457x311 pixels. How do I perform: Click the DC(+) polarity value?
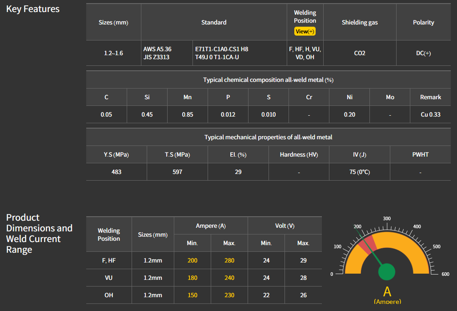pos(423,53)
